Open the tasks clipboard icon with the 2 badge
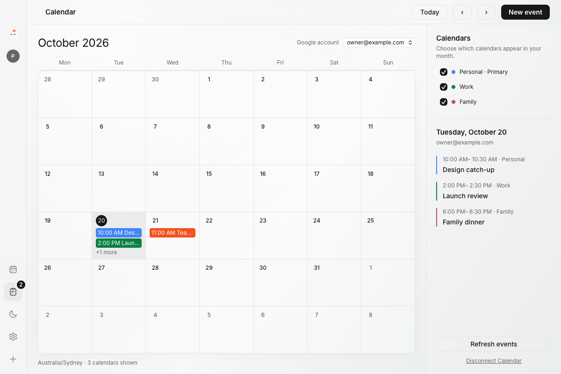Screen dimensions: 561x374 coord(13,292)
